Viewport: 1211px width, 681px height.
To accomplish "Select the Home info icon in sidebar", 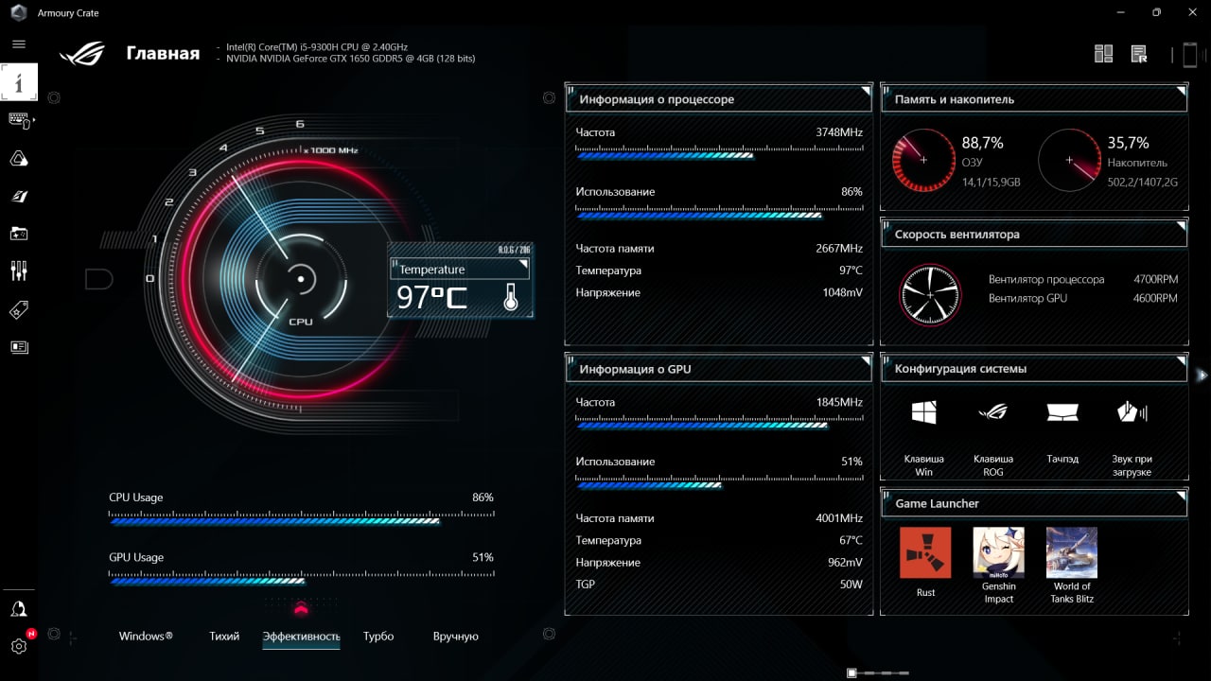I will click(19, 82).
